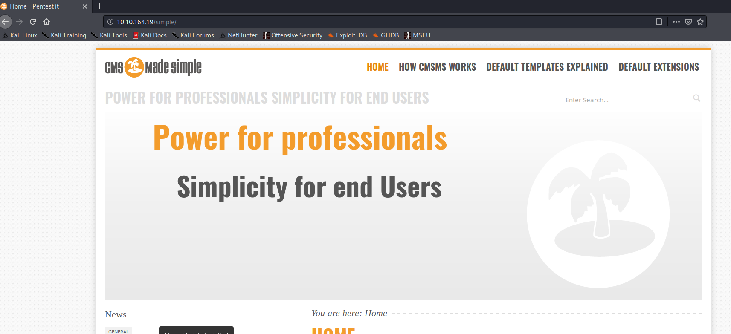Screen dimensions: 731x334
Task: Open Kali Docs bookmark
Action: click(x=150, y=35)
